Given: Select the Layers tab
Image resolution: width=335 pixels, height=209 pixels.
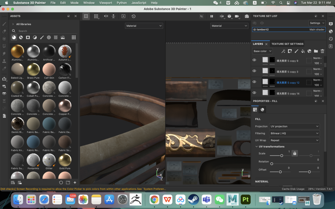Looking at the screenshot, I should 258,44.
